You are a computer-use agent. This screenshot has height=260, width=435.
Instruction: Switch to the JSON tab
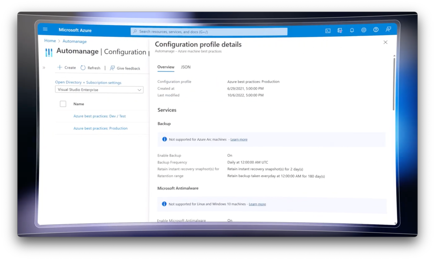(x=185, y=67)
